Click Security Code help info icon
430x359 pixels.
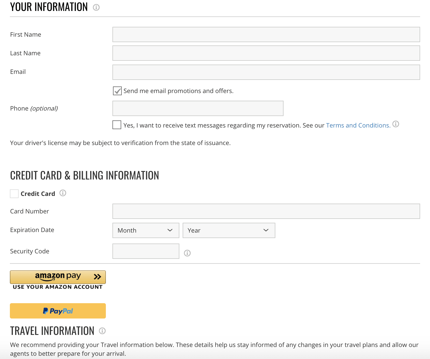[187, 253]
